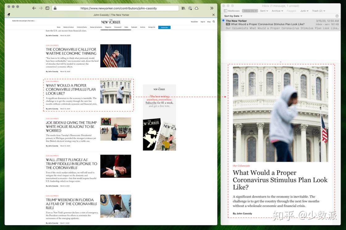Go back in the browser window
346x230 pixels.
click(34, 8)
